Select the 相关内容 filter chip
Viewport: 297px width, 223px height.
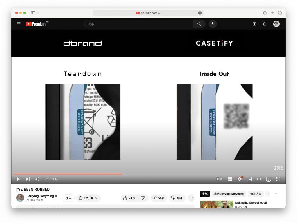[x=256, y=194]
